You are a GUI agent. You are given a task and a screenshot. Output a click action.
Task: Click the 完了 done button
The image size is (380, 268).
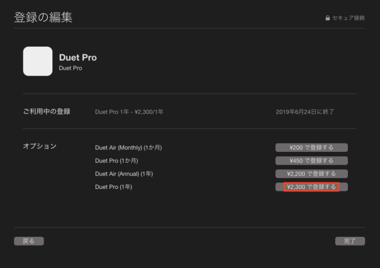pos(350,241)
